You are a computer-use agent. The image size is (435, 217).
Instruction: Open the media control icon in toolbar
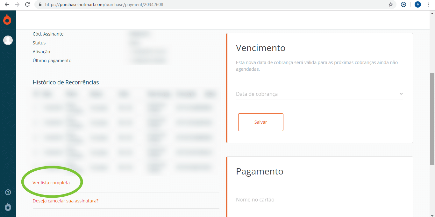(x=403, y=4)
